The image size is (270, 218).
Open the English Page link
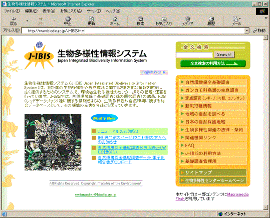point(154,72)
